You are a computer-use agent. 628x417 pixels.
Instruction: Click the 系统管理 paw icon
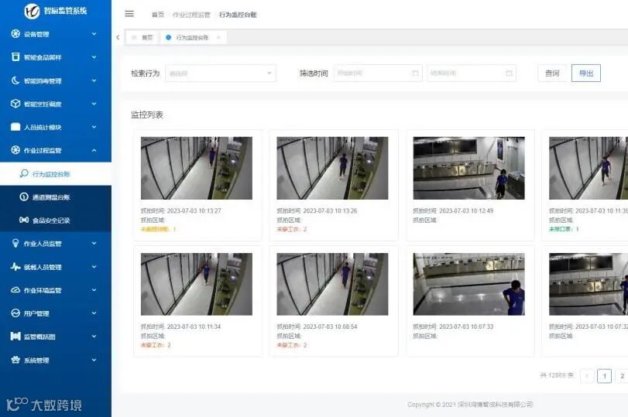pyautogui.click(x=15, y=360)
